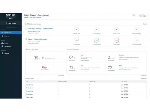Open third caught user in the table

tap(29, 91)
